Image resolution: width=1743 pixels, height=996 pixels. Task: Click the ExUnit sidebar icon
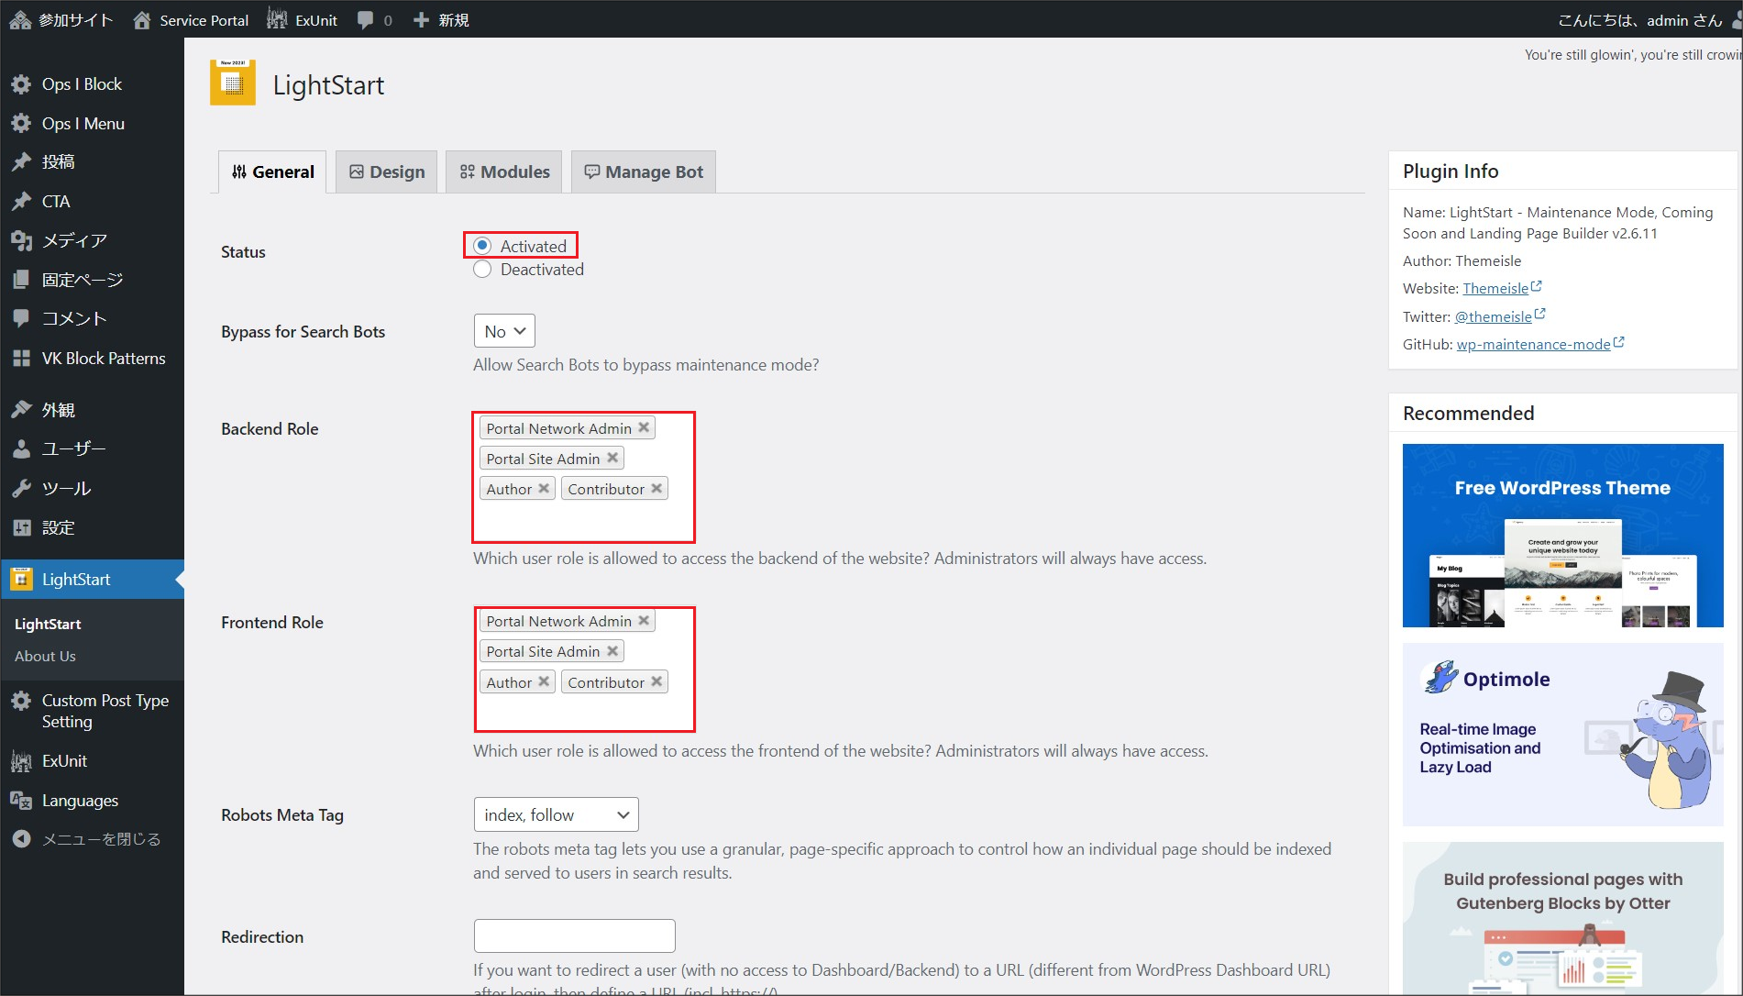(21, 761)
